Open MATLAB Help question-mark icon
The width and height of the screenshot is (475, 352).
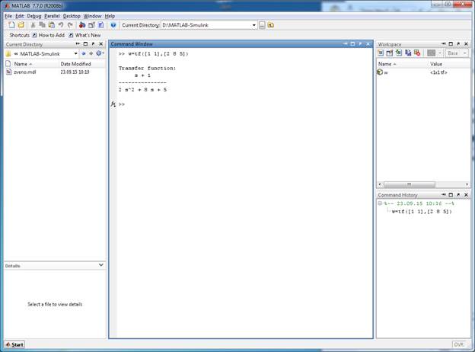113,25
